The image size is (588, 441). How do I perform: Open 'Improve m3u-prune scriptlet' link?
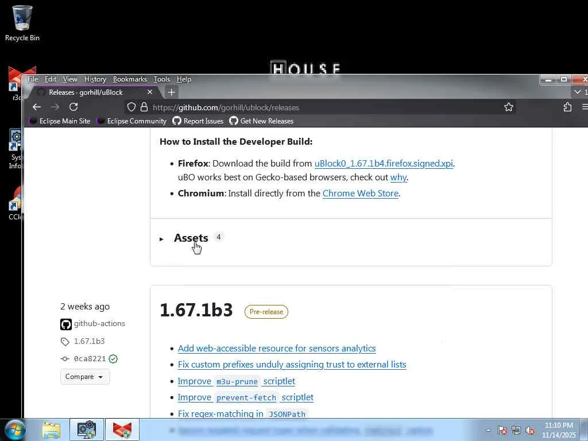click(236, 381)
